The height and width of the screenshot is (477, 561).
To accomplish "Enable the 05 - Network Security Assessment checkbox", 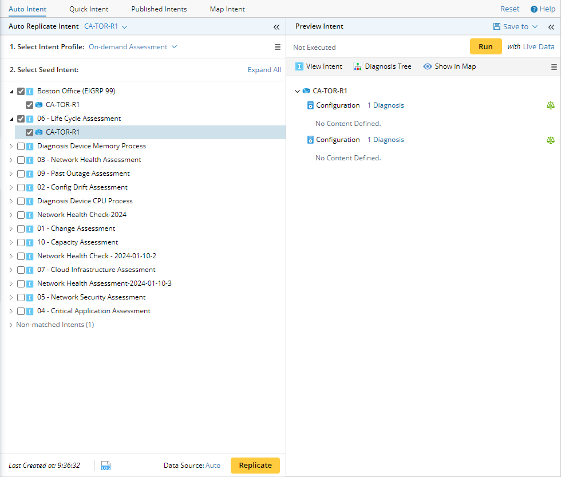I will click(21, 297).
